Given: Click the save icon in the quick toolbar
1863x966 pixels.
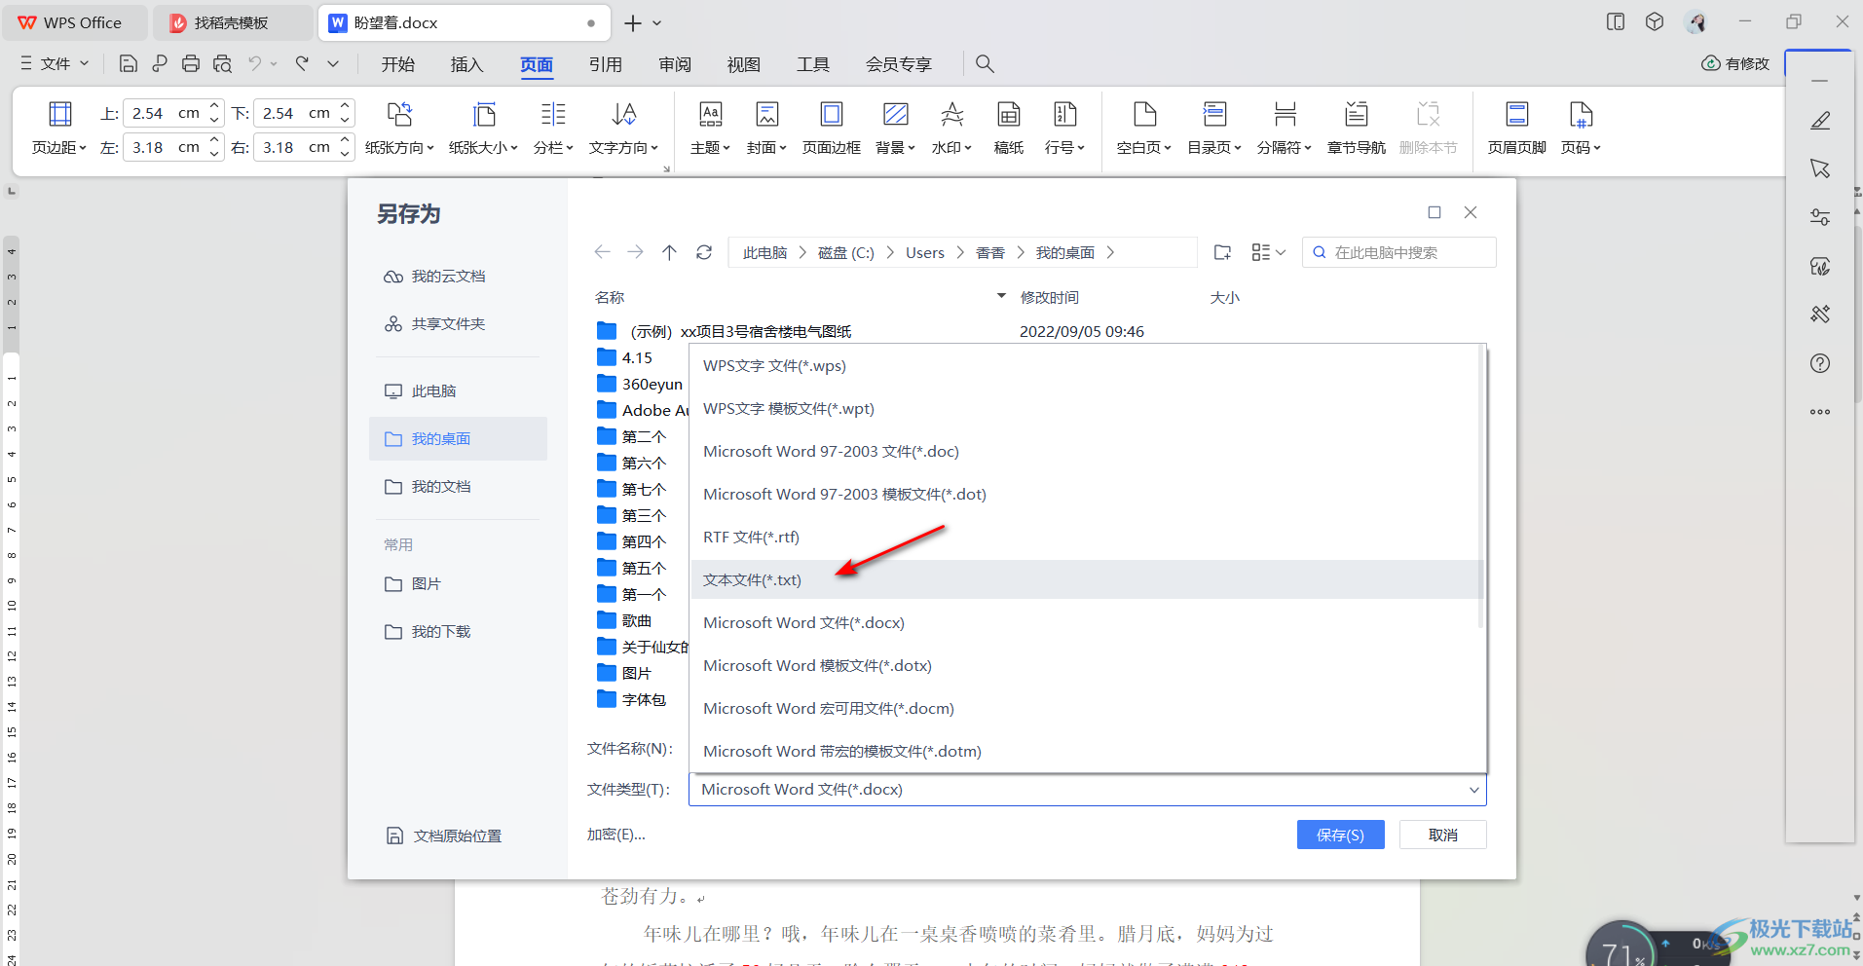Looking at the screenshot, I should pos(128,63).
